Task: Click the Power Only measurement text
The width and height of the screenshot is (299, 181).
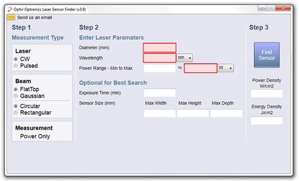Action: pos(35,136)
